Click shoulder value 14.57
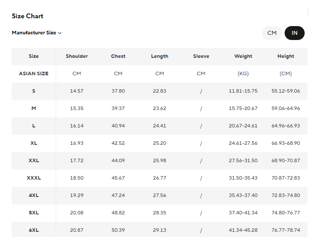Screen dimensions: 309x237 pos(77,91)
